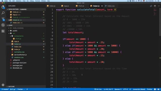Click the master branch indicator
Viewport: 161px width, 91px height.
(5, 89)
